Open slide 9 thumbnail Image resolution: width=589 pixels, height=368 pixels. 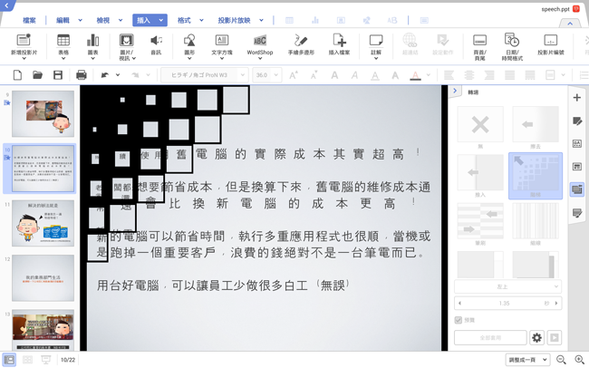pyautogui.click(x=43, y=113)
